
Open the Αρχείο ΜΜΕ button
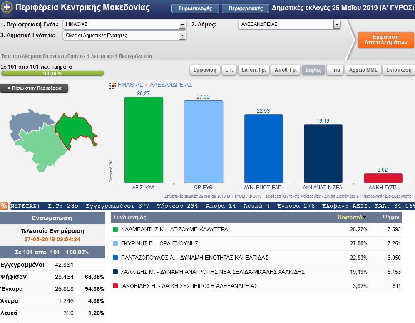(363, 70)
